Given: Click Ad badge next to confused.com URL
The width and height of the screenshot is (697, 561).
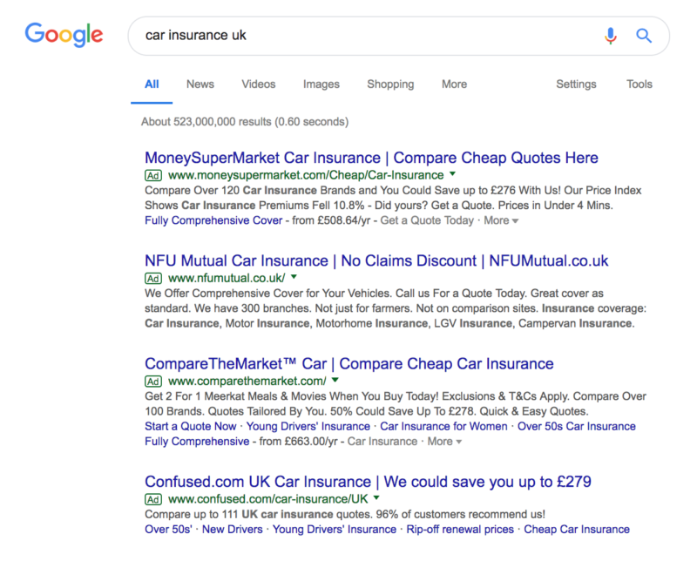Looking at the screenshot, I should (x=153, y=500).
